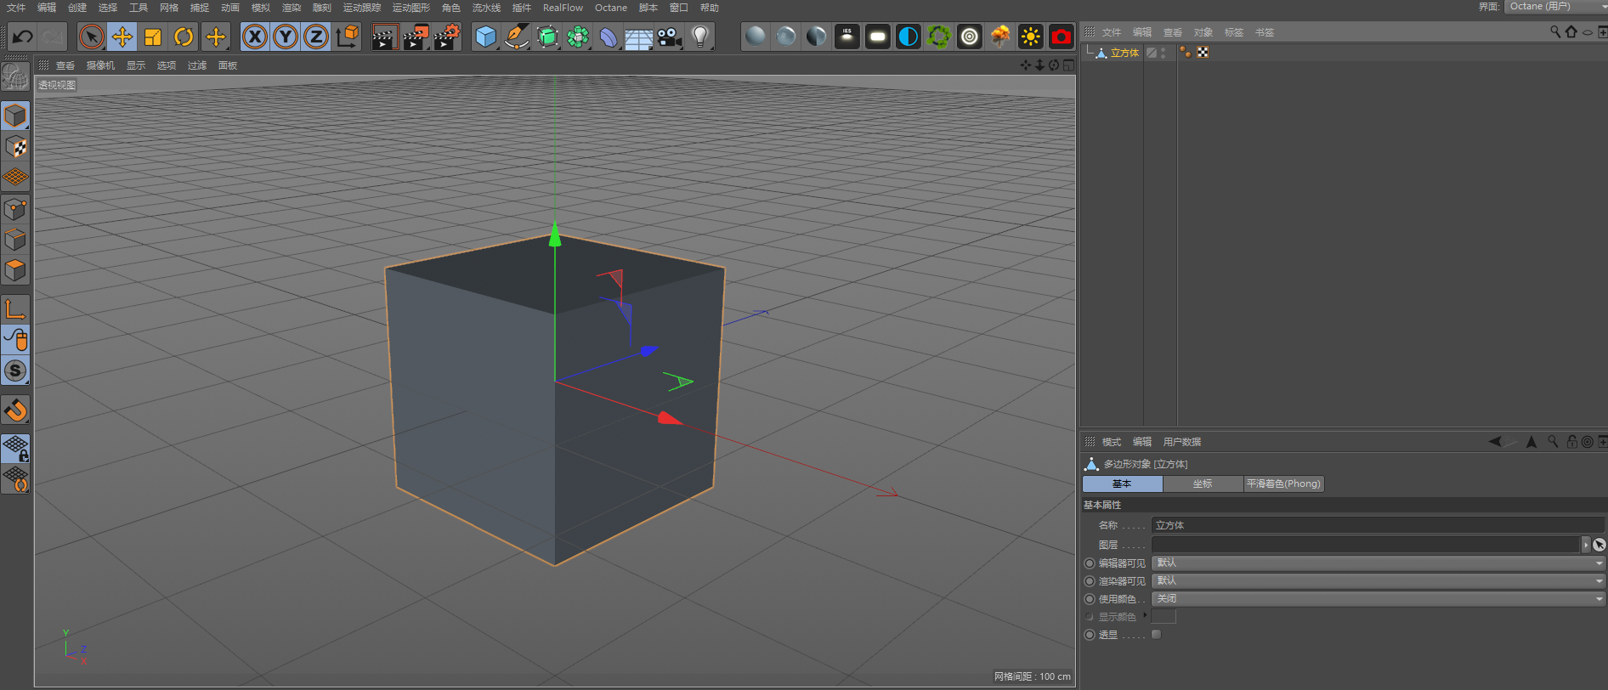Click the 图层 field arrow button

pos(1585,545)
